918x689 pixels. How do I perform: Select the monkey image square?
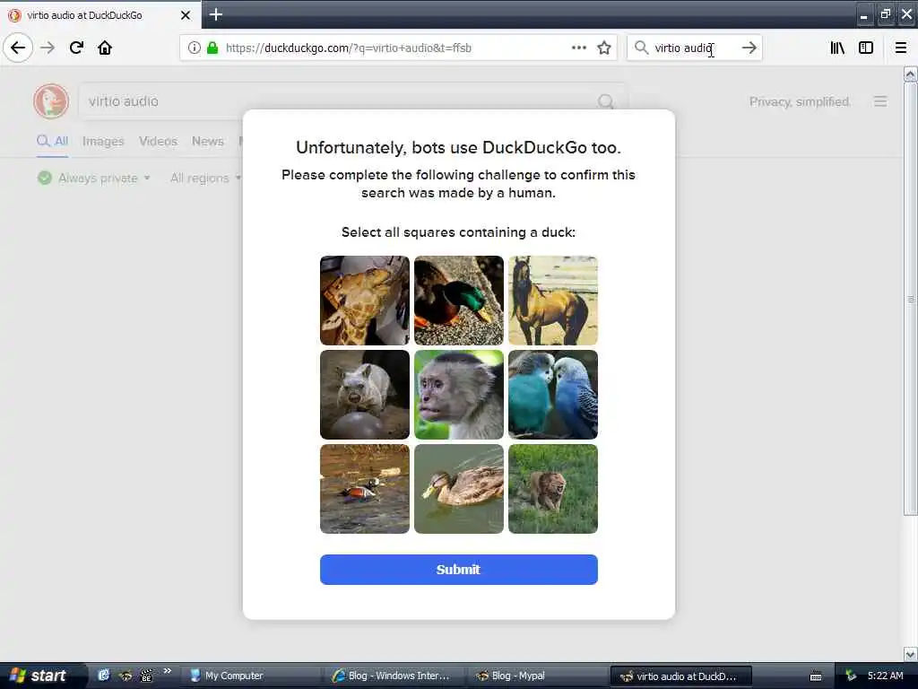coord(459,395)
